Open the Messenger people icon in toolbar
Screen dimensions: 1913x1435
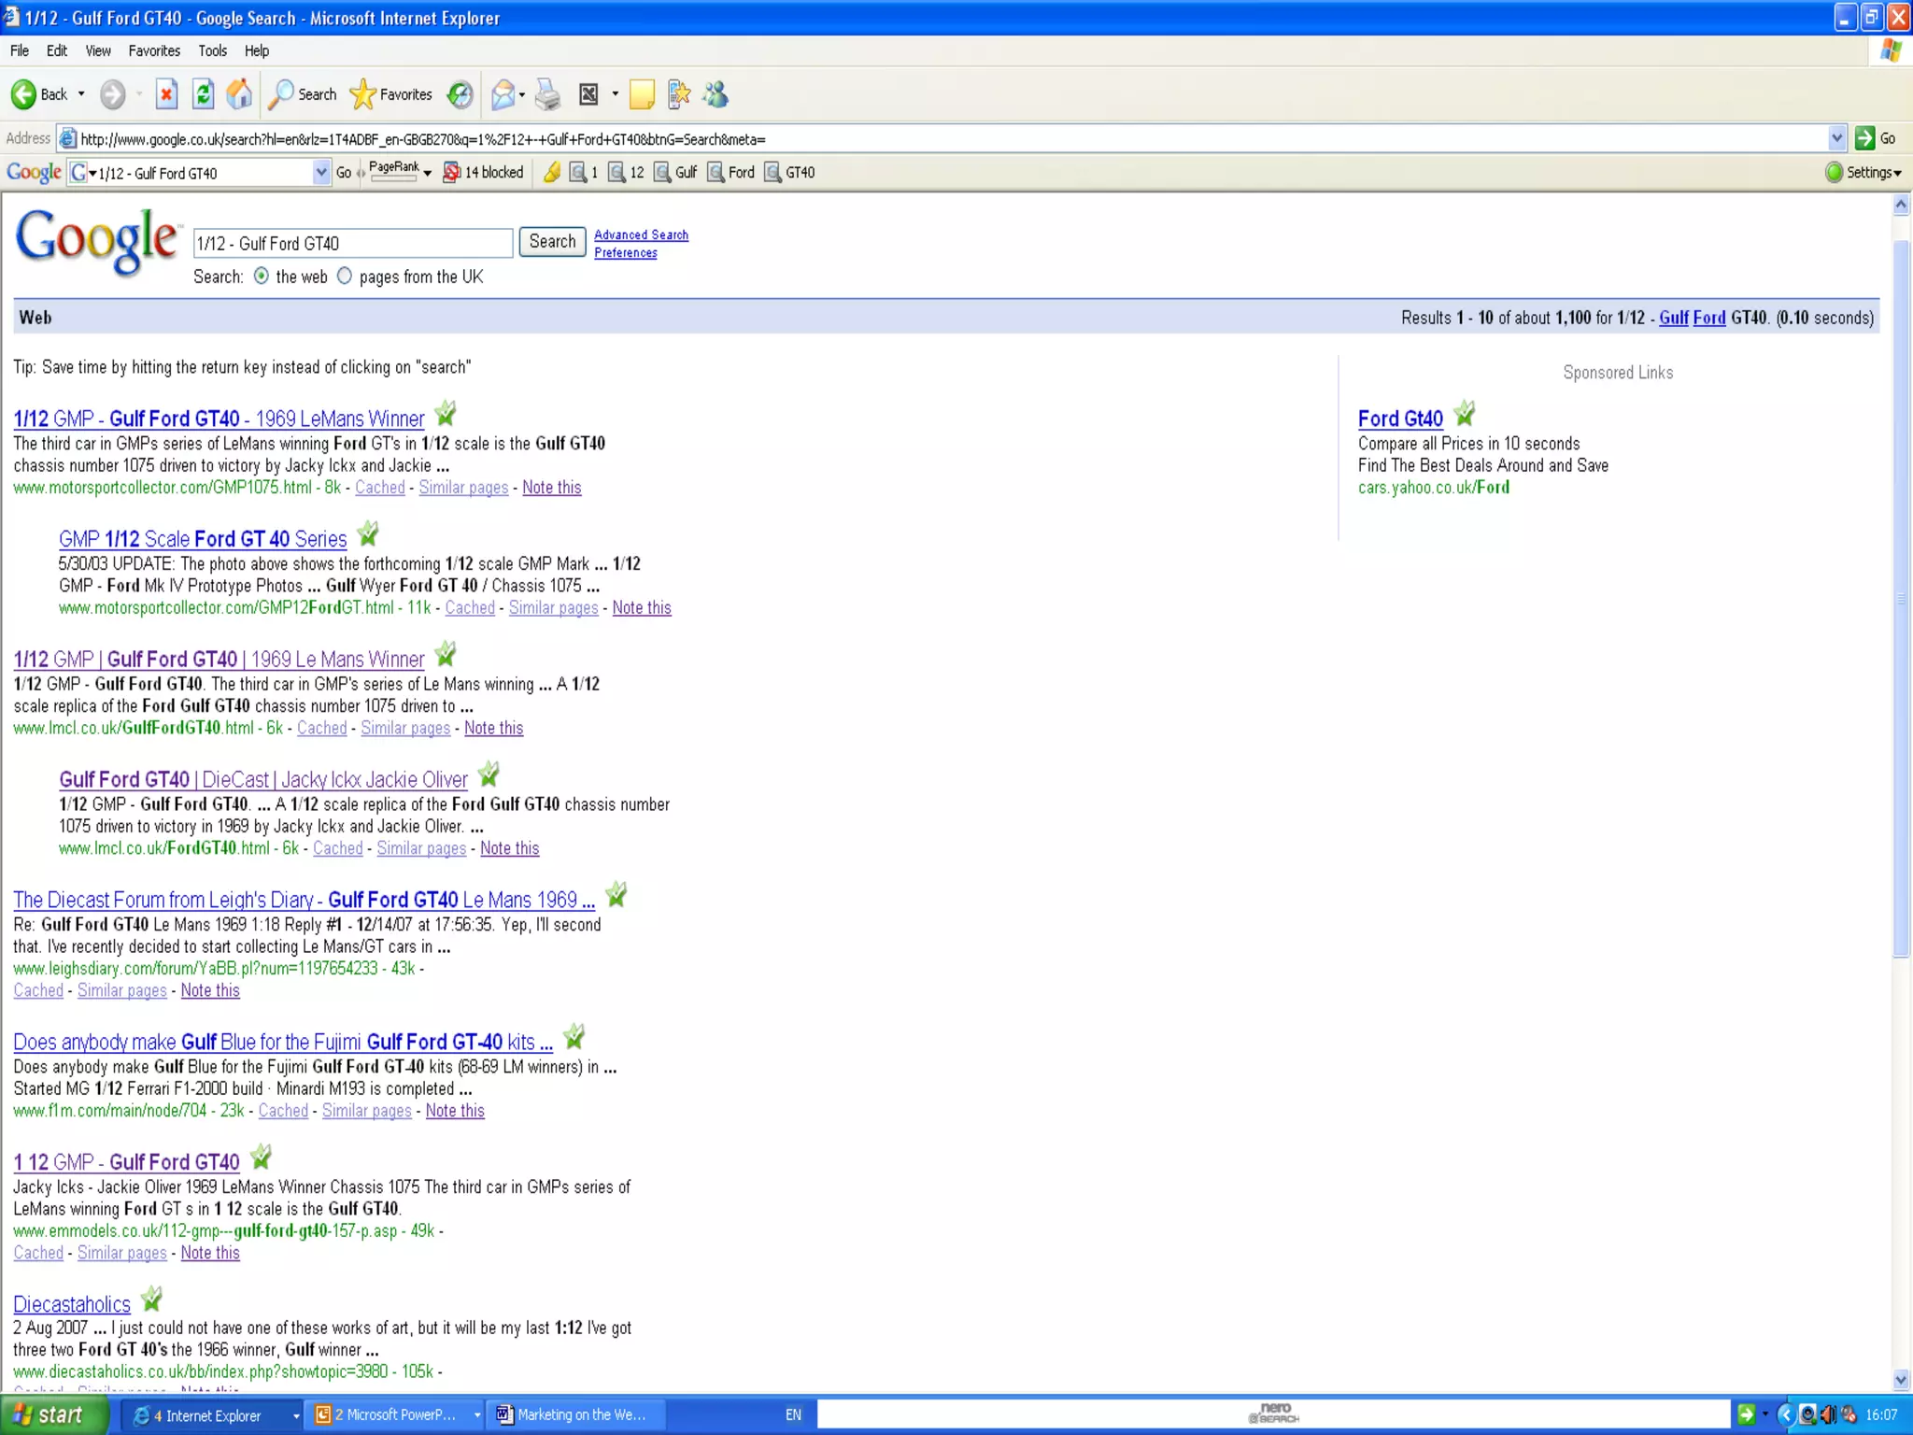point(716,94)
